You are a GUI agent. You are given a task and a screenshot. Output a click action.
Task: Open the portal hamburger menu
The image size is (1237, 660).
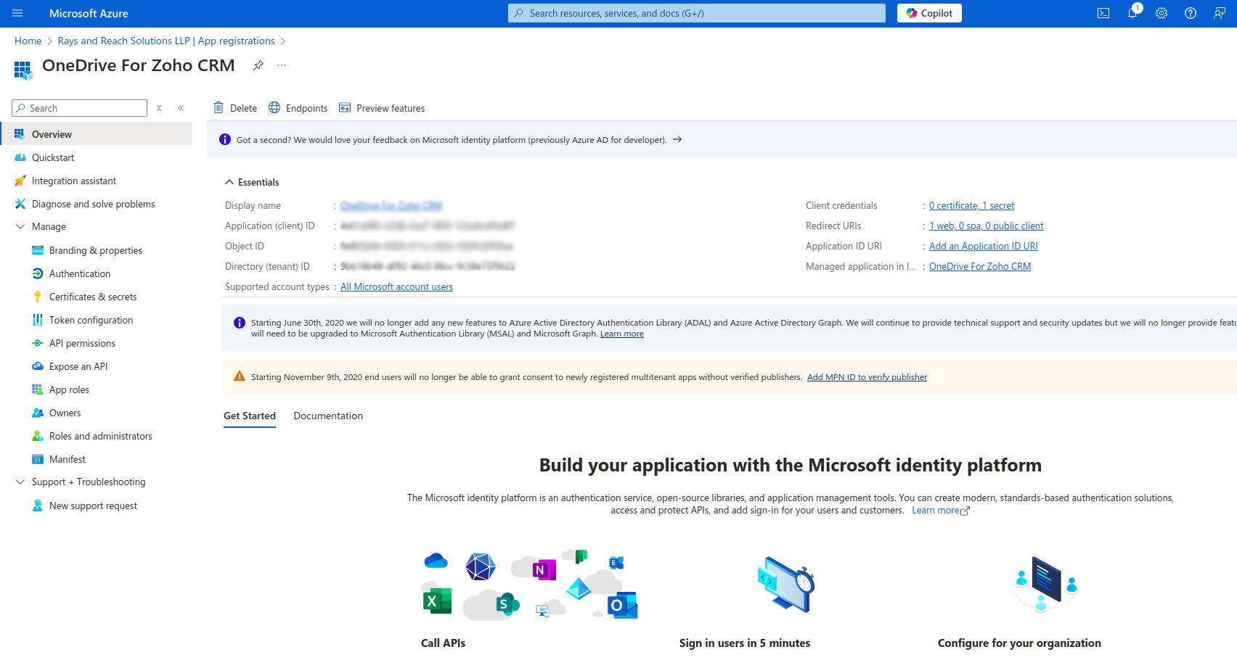pos(17,13)
